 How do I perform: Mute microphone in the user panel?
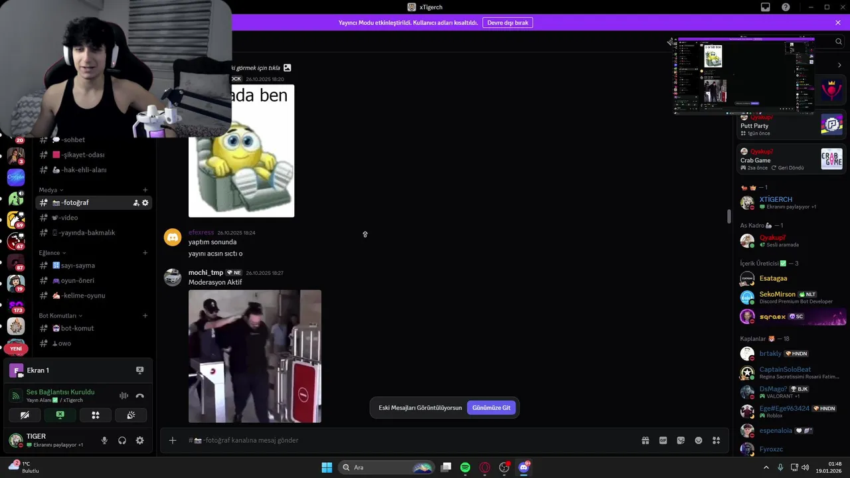click(x=104, y=440)
